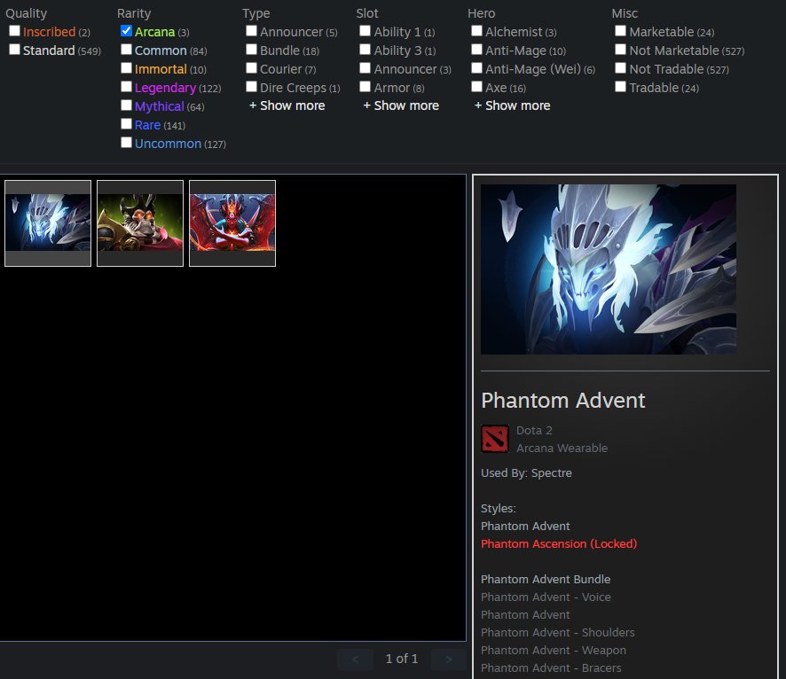Click the Phantom Advent - Weapon entry
786x679 pixels.
pos(554,651)
